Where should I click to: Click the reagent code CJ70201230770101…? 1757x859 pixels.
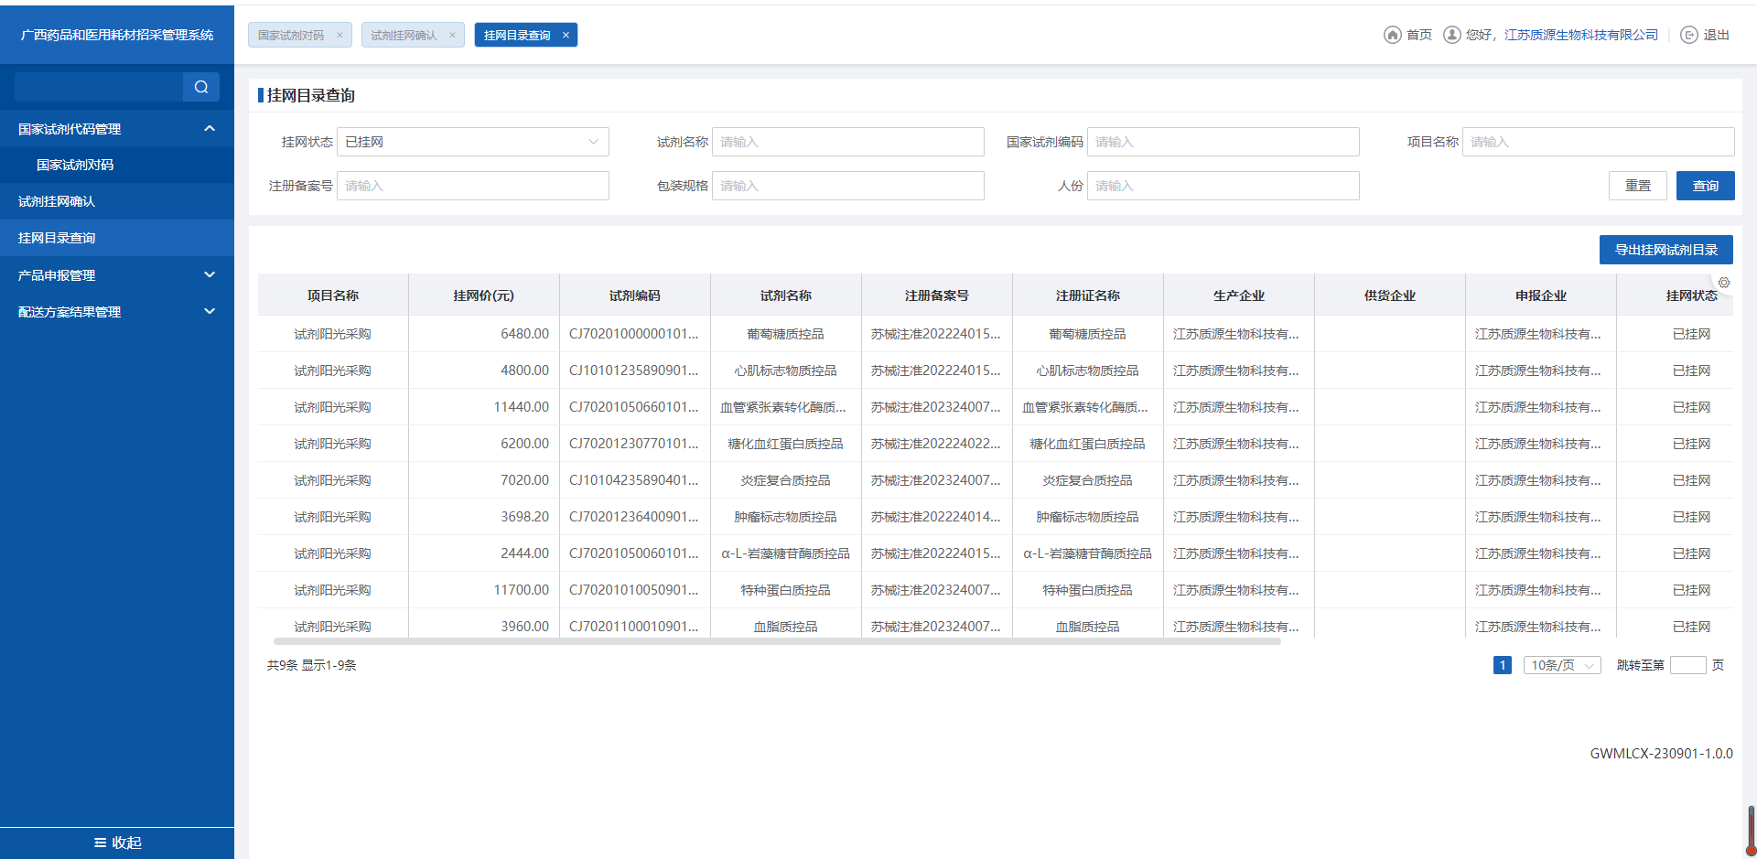click(x=634, y=444)
